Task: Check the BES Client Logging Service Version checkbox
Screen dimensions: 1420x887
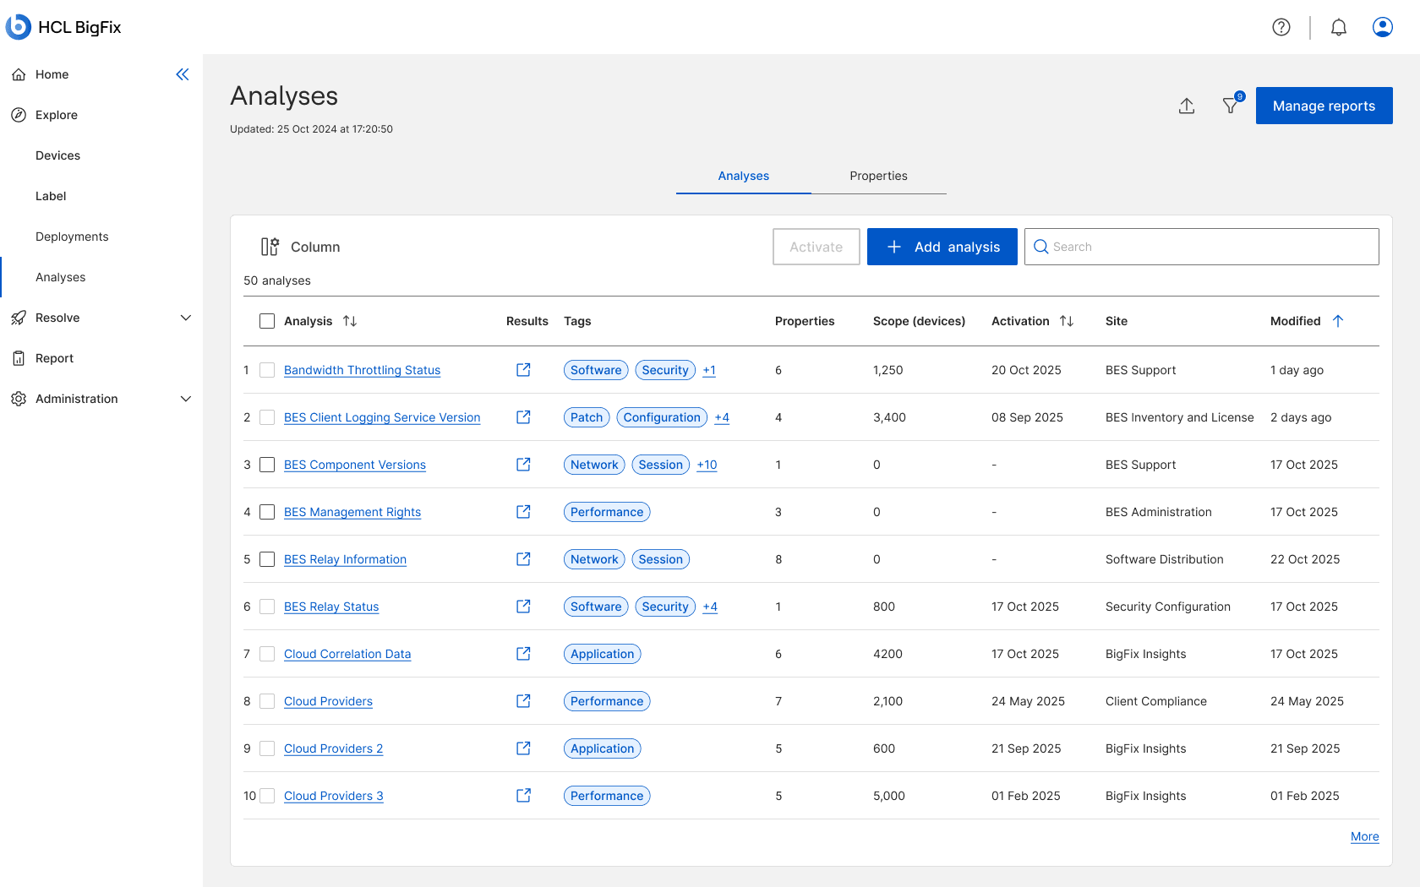Action: tap(267, 417)
